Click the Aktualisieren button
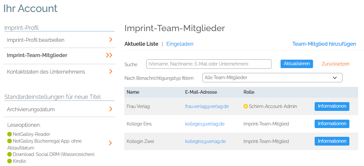The width and height of the screenshot is (364, 166). [297, 64]
